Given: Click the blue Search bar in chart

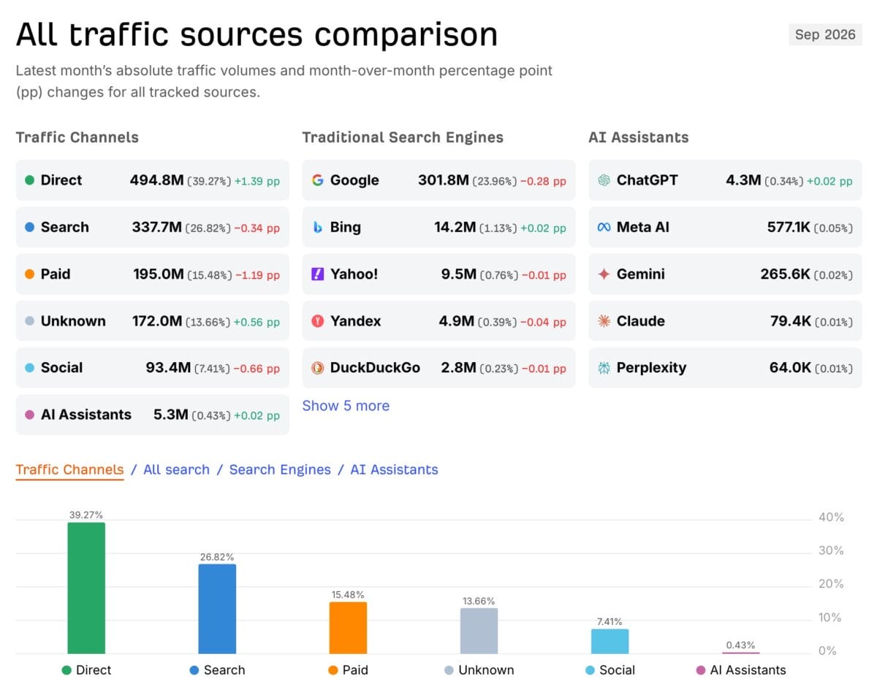Looking at the screenshot, I should tap(217, 609).
